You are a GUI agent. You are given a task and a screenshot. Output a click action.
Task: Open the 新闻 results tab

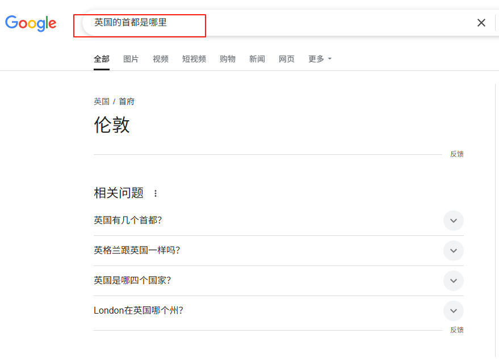coord(257,58)
